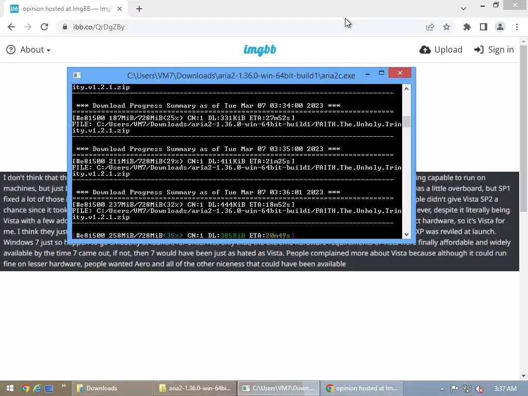528x396 pixels.
Task: Click the show desktop quick launch icon
Action: pos(49,389)
